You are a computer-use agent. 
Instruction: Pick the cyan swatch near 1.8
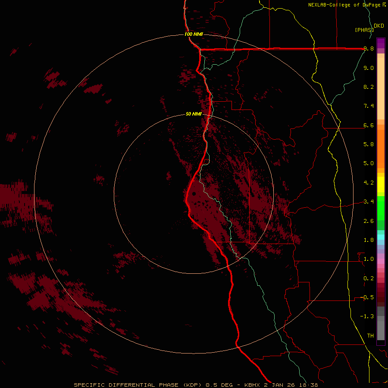coord(381,237)
